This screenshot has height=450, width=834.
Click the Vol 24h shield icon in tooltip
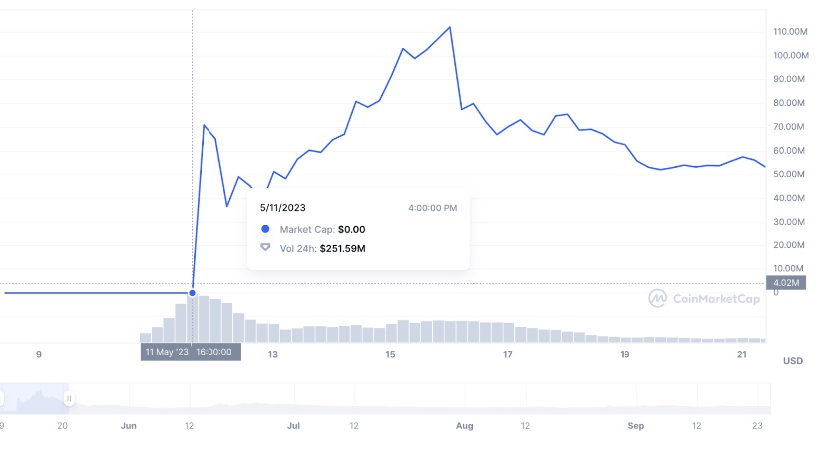[265, 247]
